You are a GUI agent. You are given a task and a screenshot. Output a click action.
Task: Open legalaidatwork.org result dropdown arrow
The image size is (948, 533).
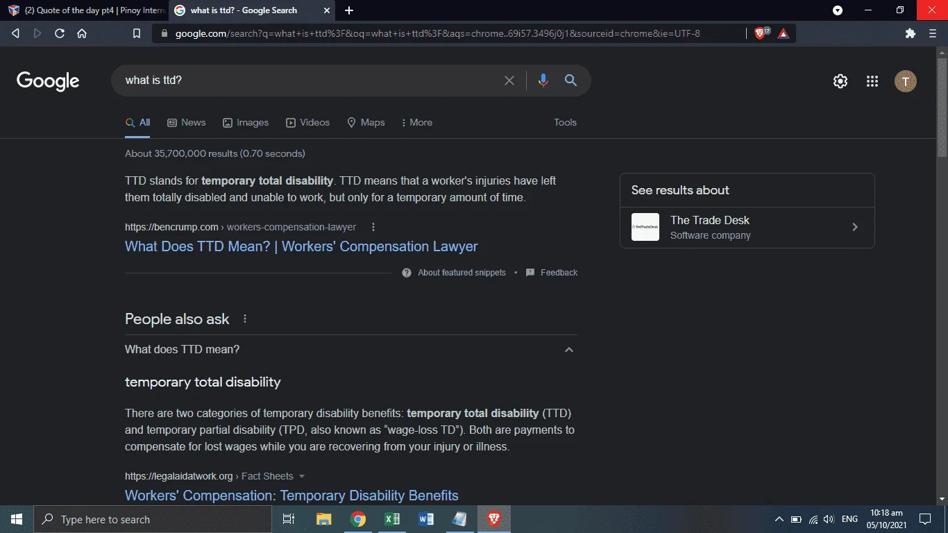pos(302,476)
